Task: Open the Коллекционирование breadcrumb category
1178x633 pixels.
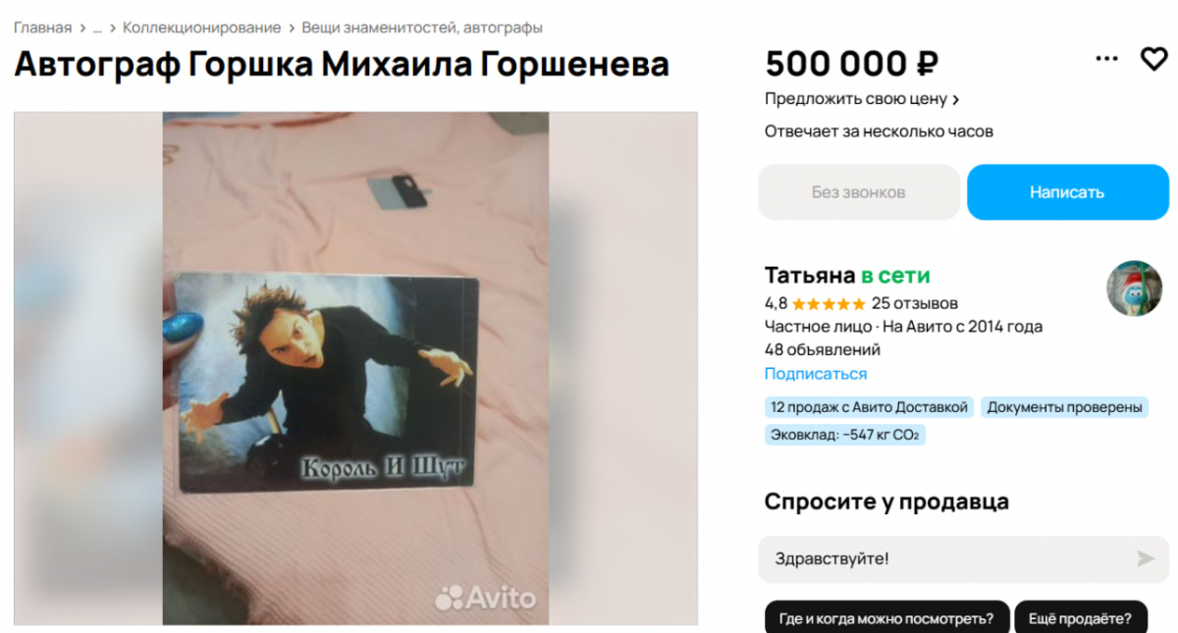Action: [x=201, y=27]
